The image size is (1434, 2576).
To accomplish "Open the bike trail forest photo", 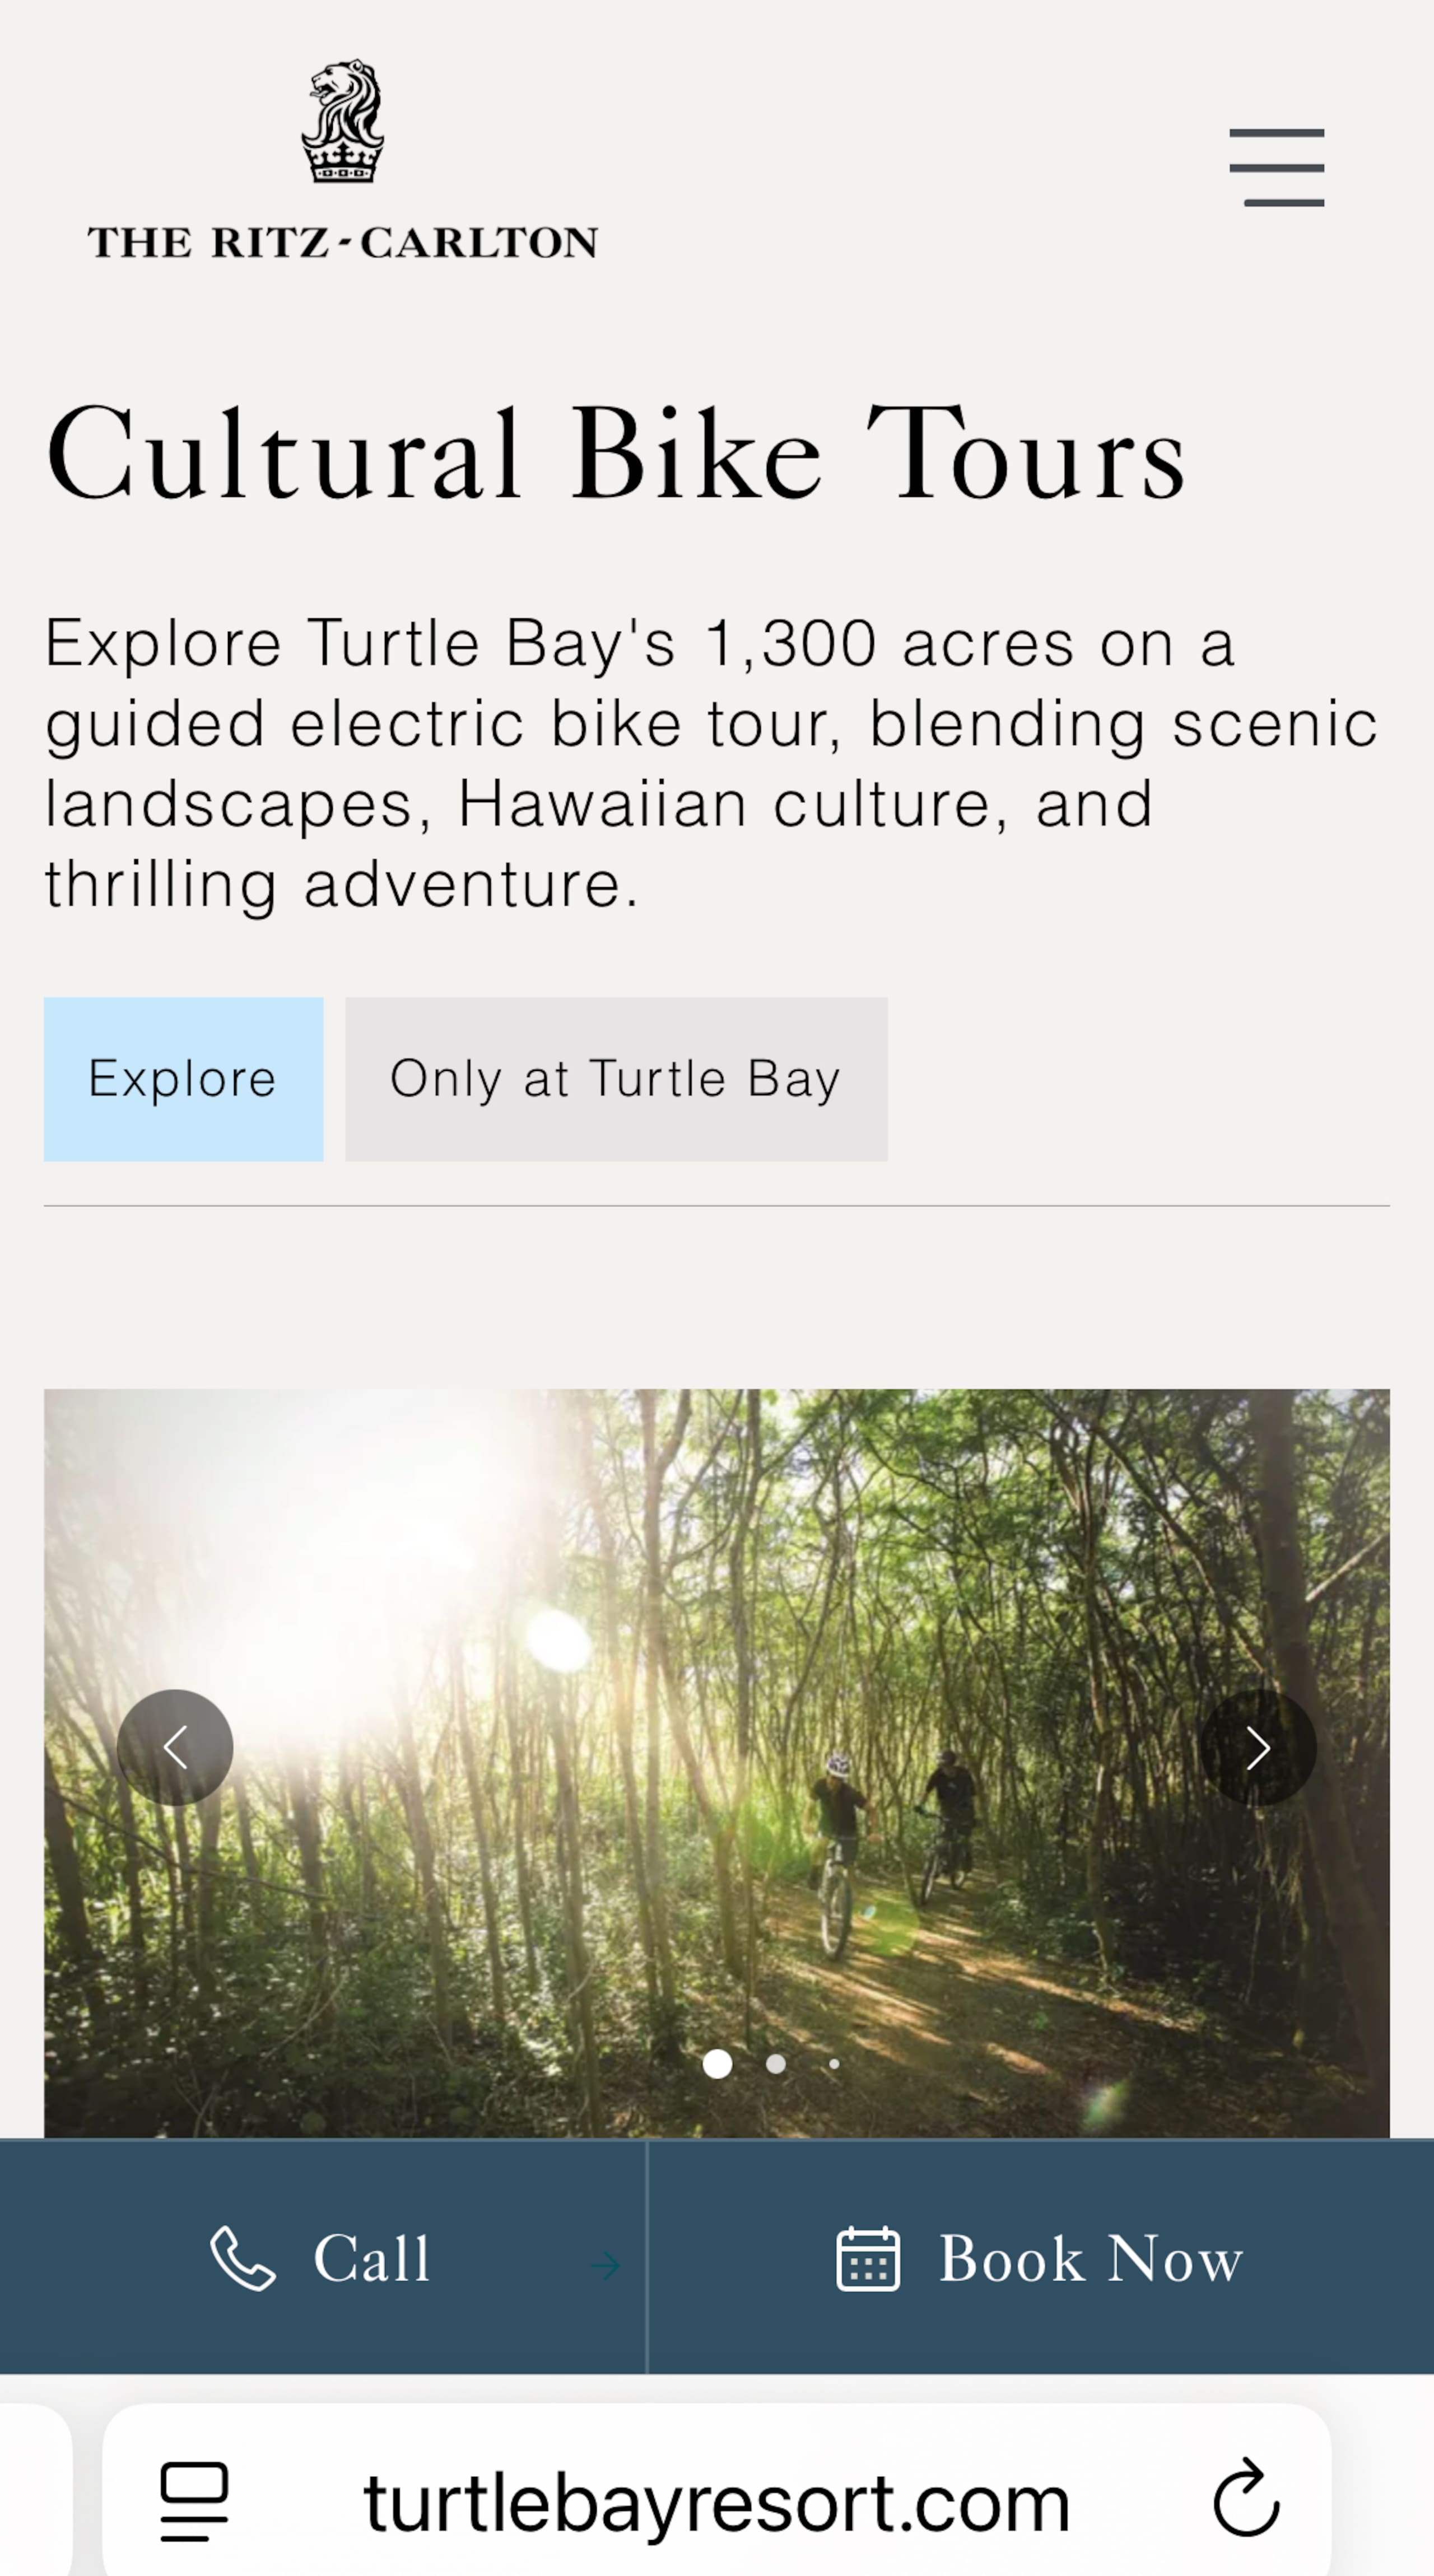I will pyautogui.click(x=716, y=1763).
